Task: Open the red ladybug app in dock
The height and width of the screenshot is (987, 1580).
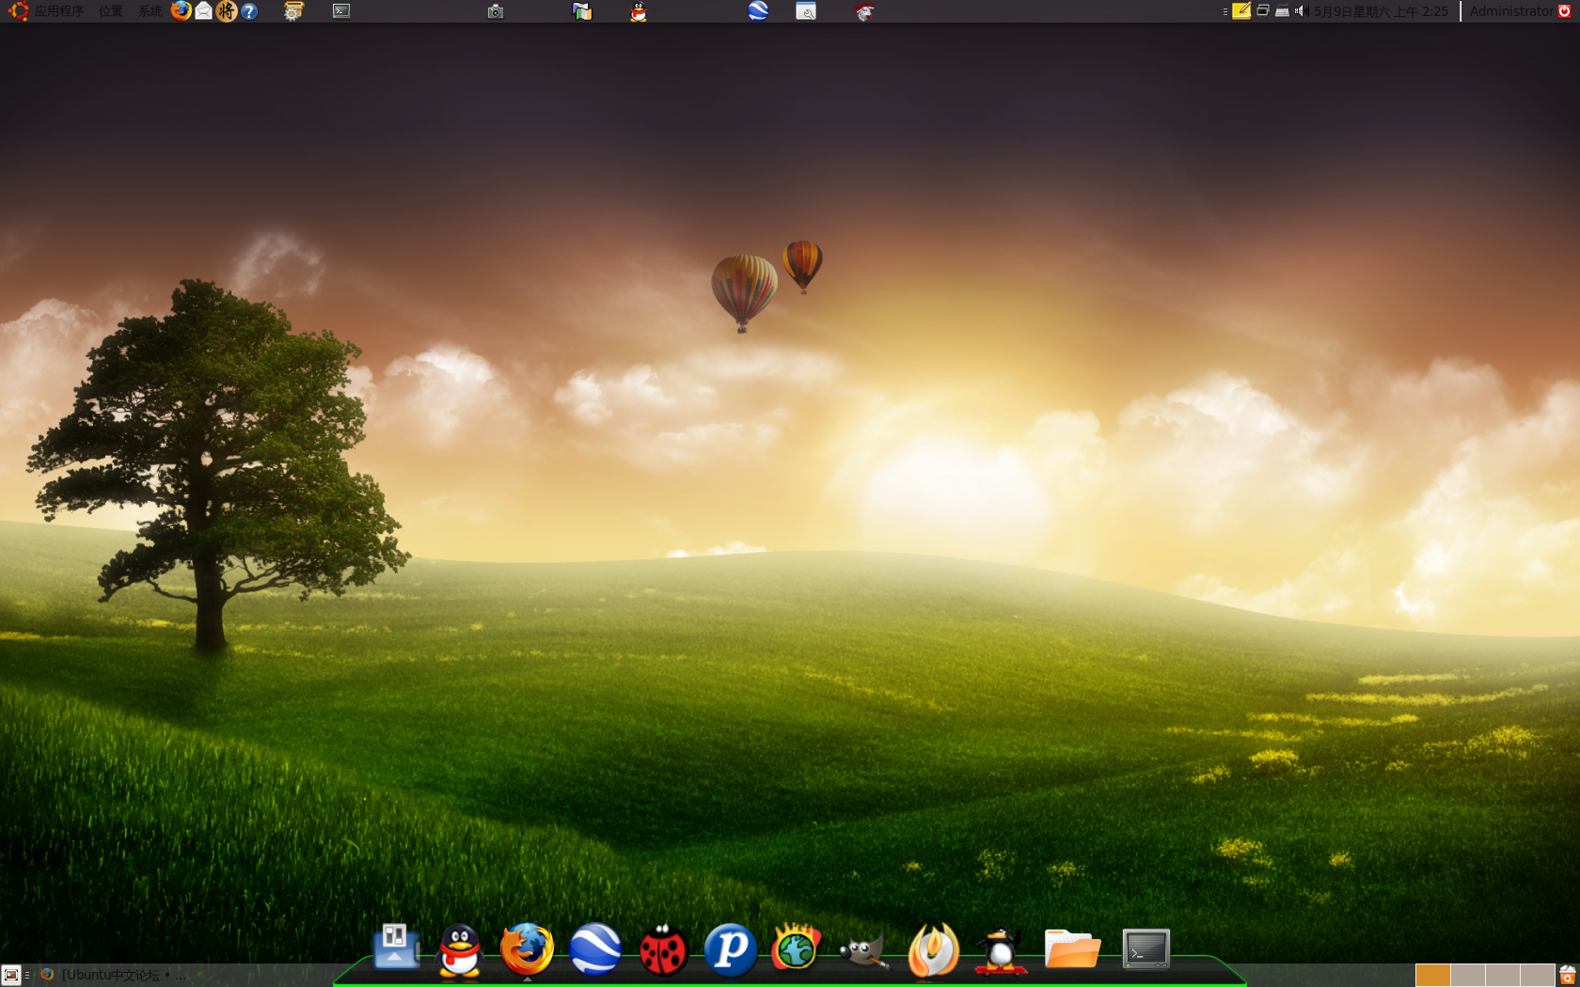Action: (x=663, y=950)
